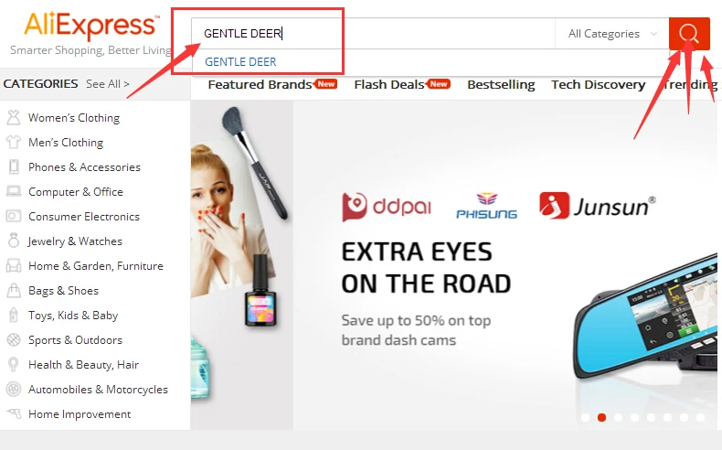This screenshot has width=722, height=450.
Task: Click the Bags & Shoes bag icon
Action: coord(14,290)
